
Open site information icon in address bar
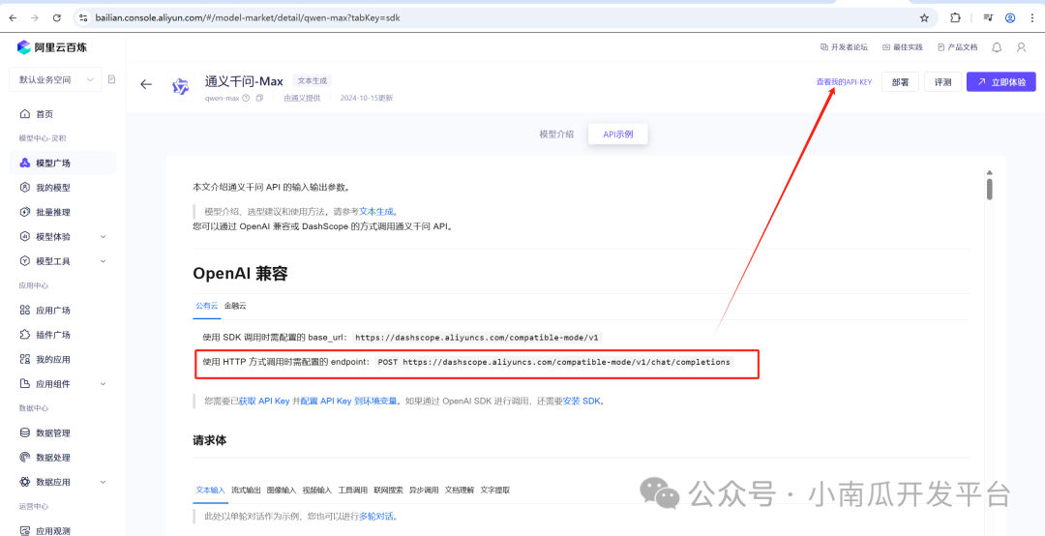click(x=83, y=18)
